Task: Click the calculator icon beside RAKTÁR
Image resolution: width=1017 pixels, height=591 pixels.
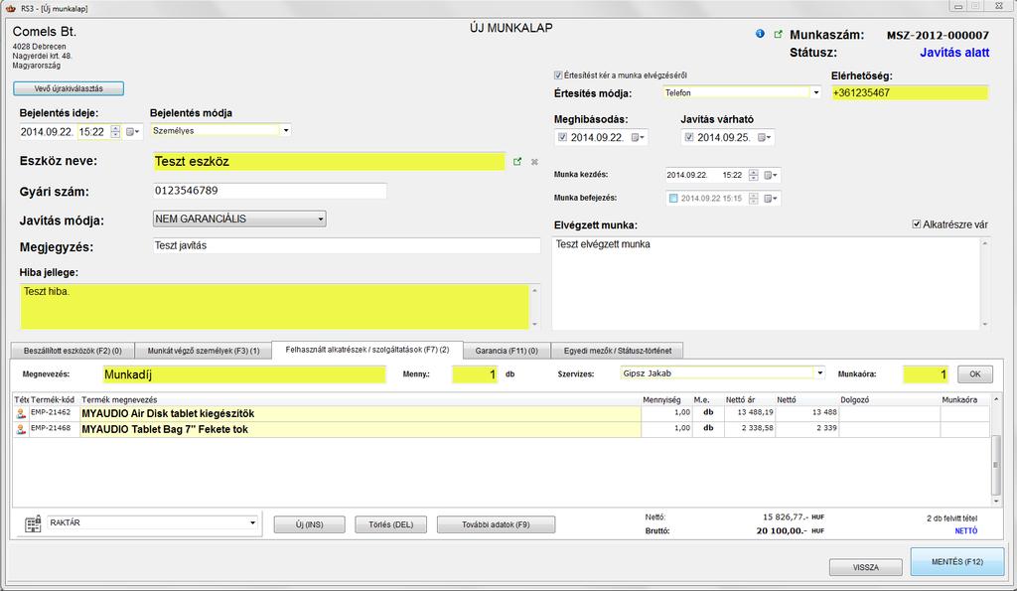Action: [x=33, y=524]
